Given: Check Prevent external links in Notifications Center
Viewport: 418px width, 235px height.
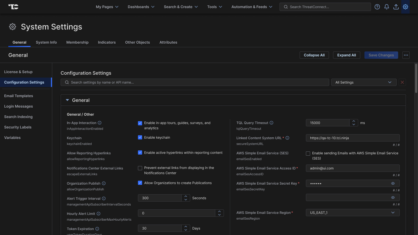Looking at the screenshot, I should [140, 168].
